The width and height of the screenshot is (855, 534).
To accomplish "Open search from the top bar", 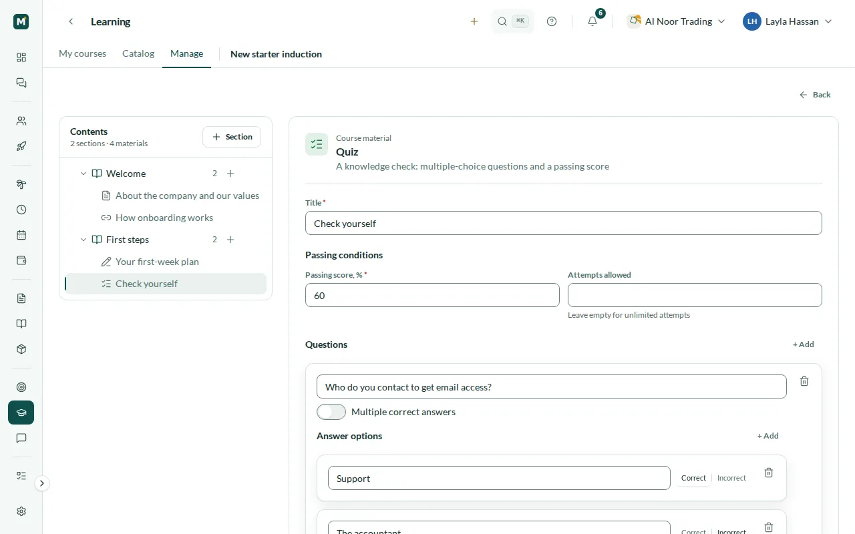I will (x=513, y=21).
